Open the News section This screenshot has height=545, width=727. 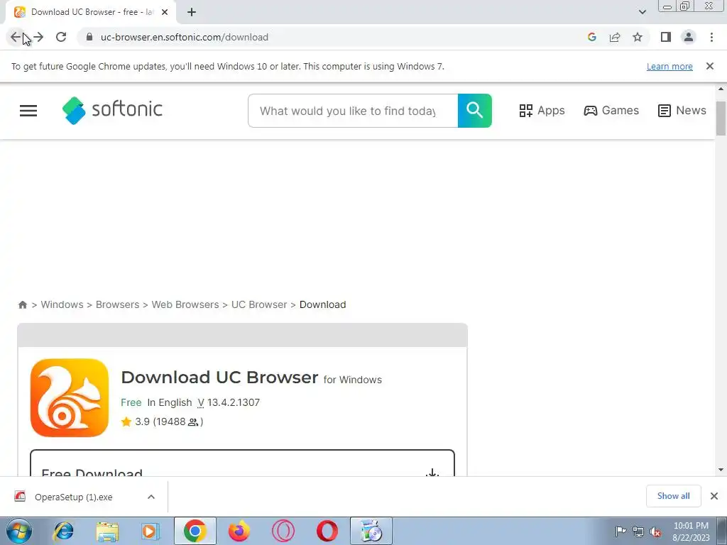682,110
